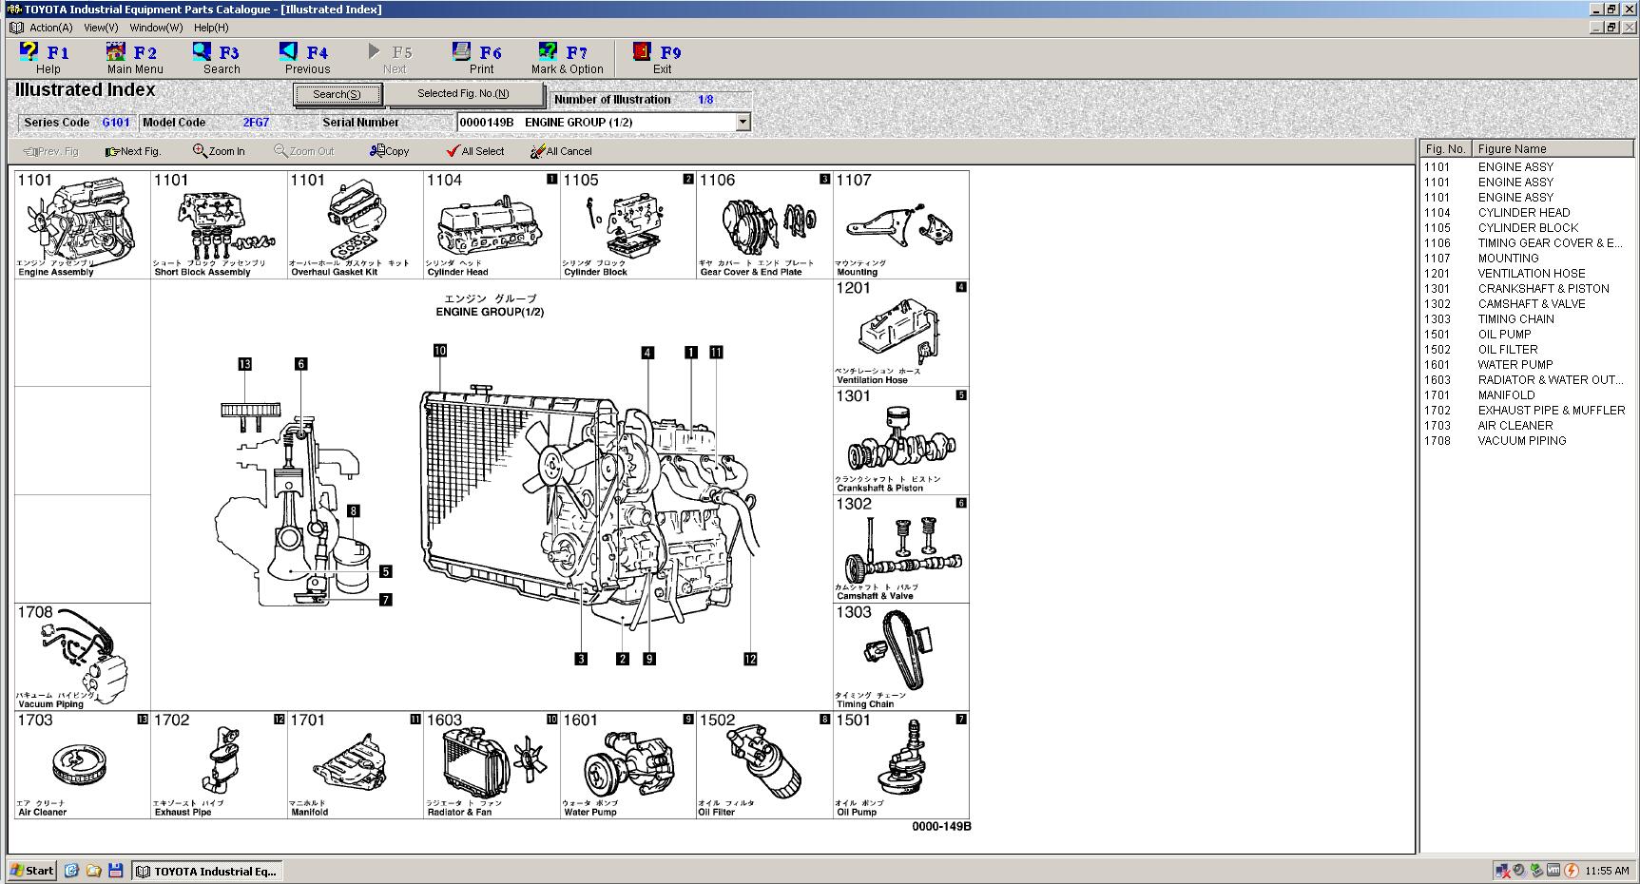Select the 1303 Timing Chain thumbnail
This screenshot has width=1640, height=884.
click(901, 657)
